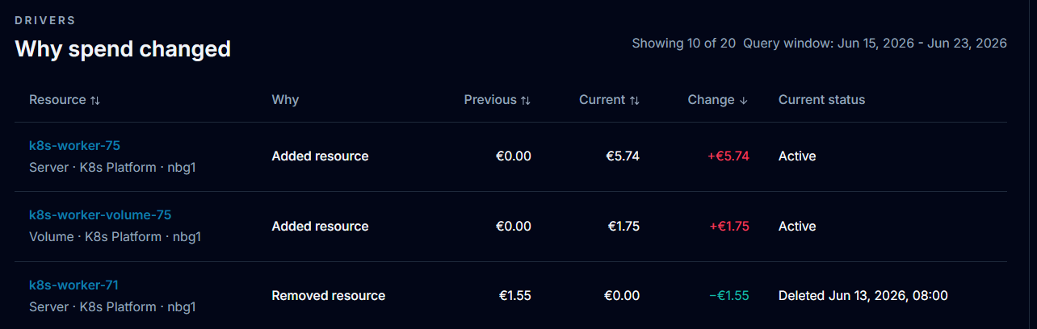Sort by Resource column header
The image size is (1037, 329).
(65, 100)
